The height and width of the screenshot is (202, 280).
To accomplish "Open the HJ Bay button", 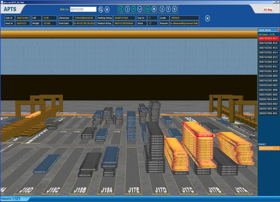I will [268, 10].
